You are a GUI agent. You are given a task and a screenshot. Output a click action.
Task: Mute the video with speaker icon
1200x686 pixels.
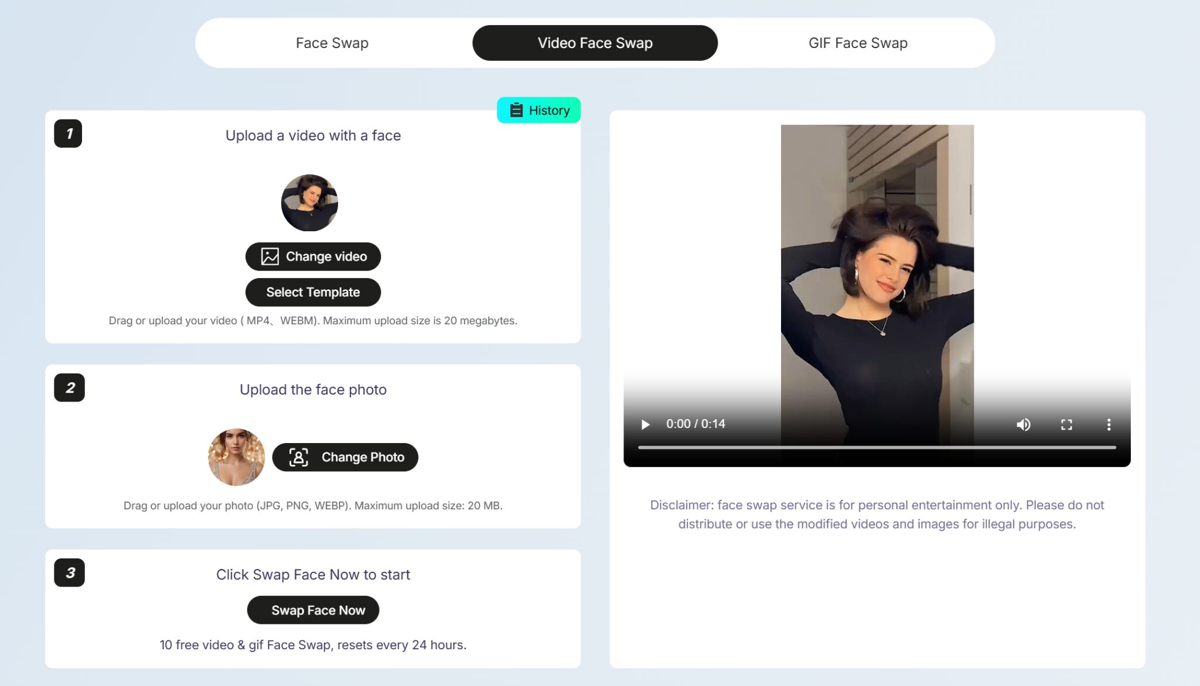tap(1023, 424)
